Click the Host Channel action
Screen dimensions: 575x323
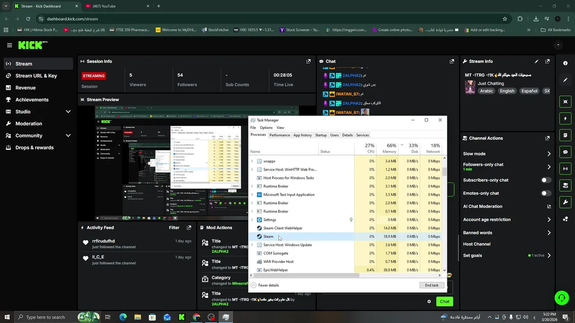(x=477, y=244)
